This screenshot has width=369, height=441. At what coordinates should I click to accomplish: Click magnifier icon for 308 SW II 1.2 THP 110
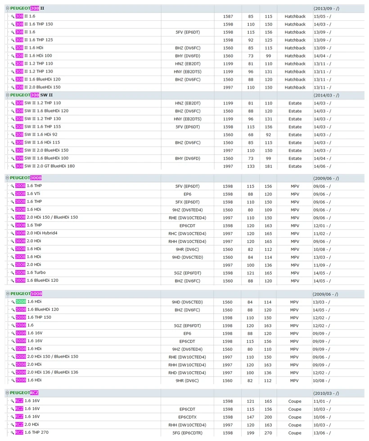tap(13, 103)
